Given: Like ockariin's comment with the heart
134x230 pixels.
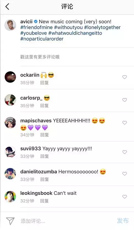Looking at the screenshot, I should [125, 77].
